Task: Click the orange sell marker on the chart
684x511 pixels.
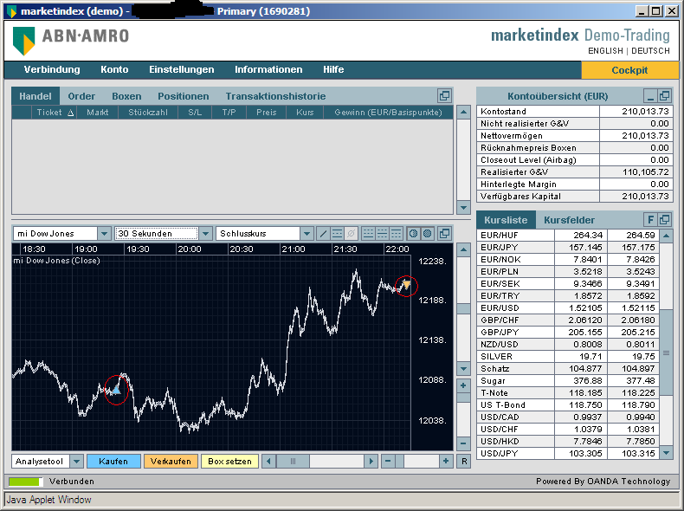Action: point(407,285)
